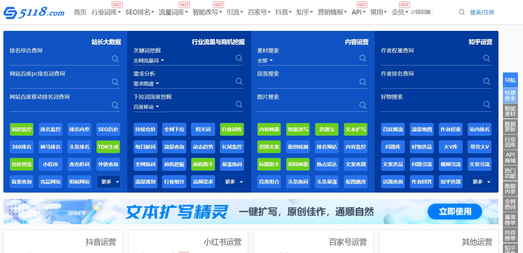This screenshot has height=253, width=523.
Task: Click search icon for 排名综合查询
Action: click(115, 59)
